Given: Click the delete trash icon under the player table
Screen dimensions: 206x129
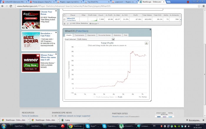Looking at the screenshot, I should 64,24.
